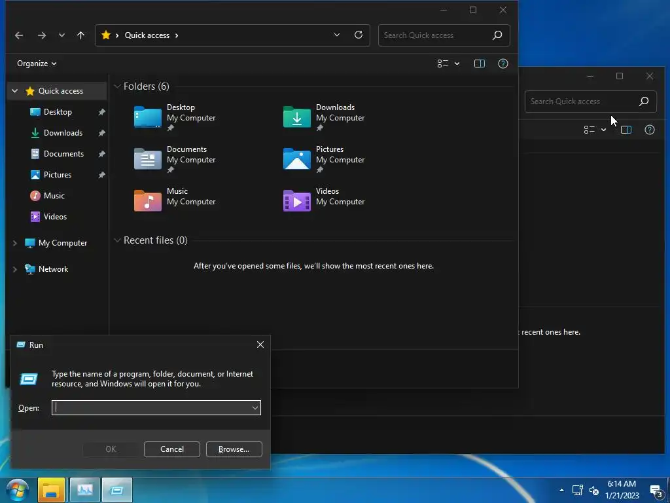Click the pin icon next to Documents in sidebar
The width and height of the screenshot is (670, 503).
pyautogui.click(x=101, y=154)
